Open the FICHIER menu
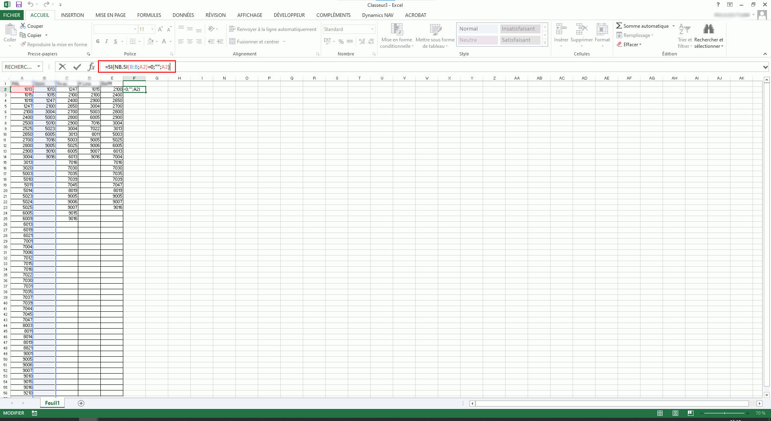The width and height of the screenshot is (771, 421). click(12, 15)
